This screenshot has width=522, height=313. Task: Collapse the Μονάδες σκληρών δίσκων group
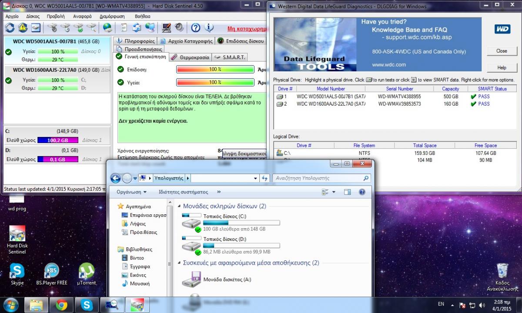point(179,206)
